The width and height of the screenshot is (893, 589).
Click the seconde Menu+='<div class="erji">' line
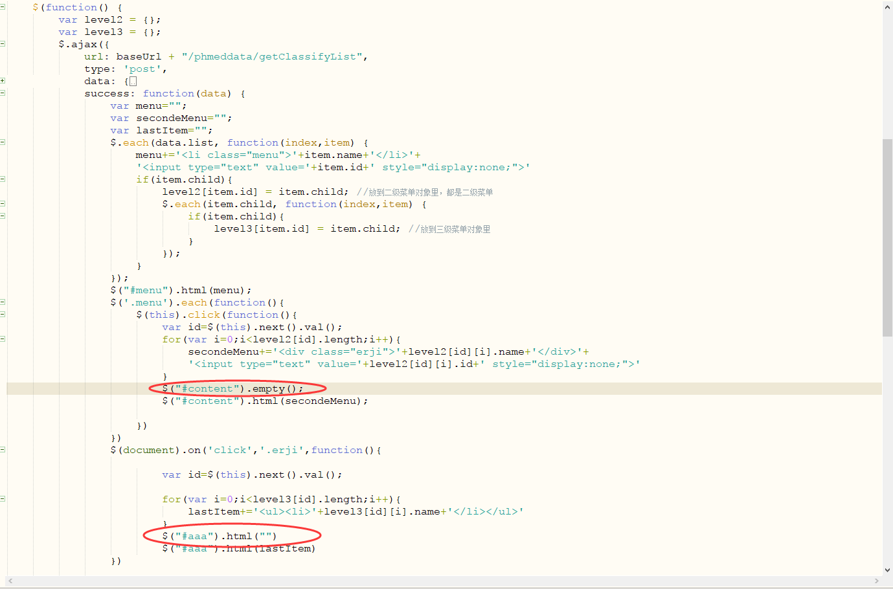click(x=389, y=351)
